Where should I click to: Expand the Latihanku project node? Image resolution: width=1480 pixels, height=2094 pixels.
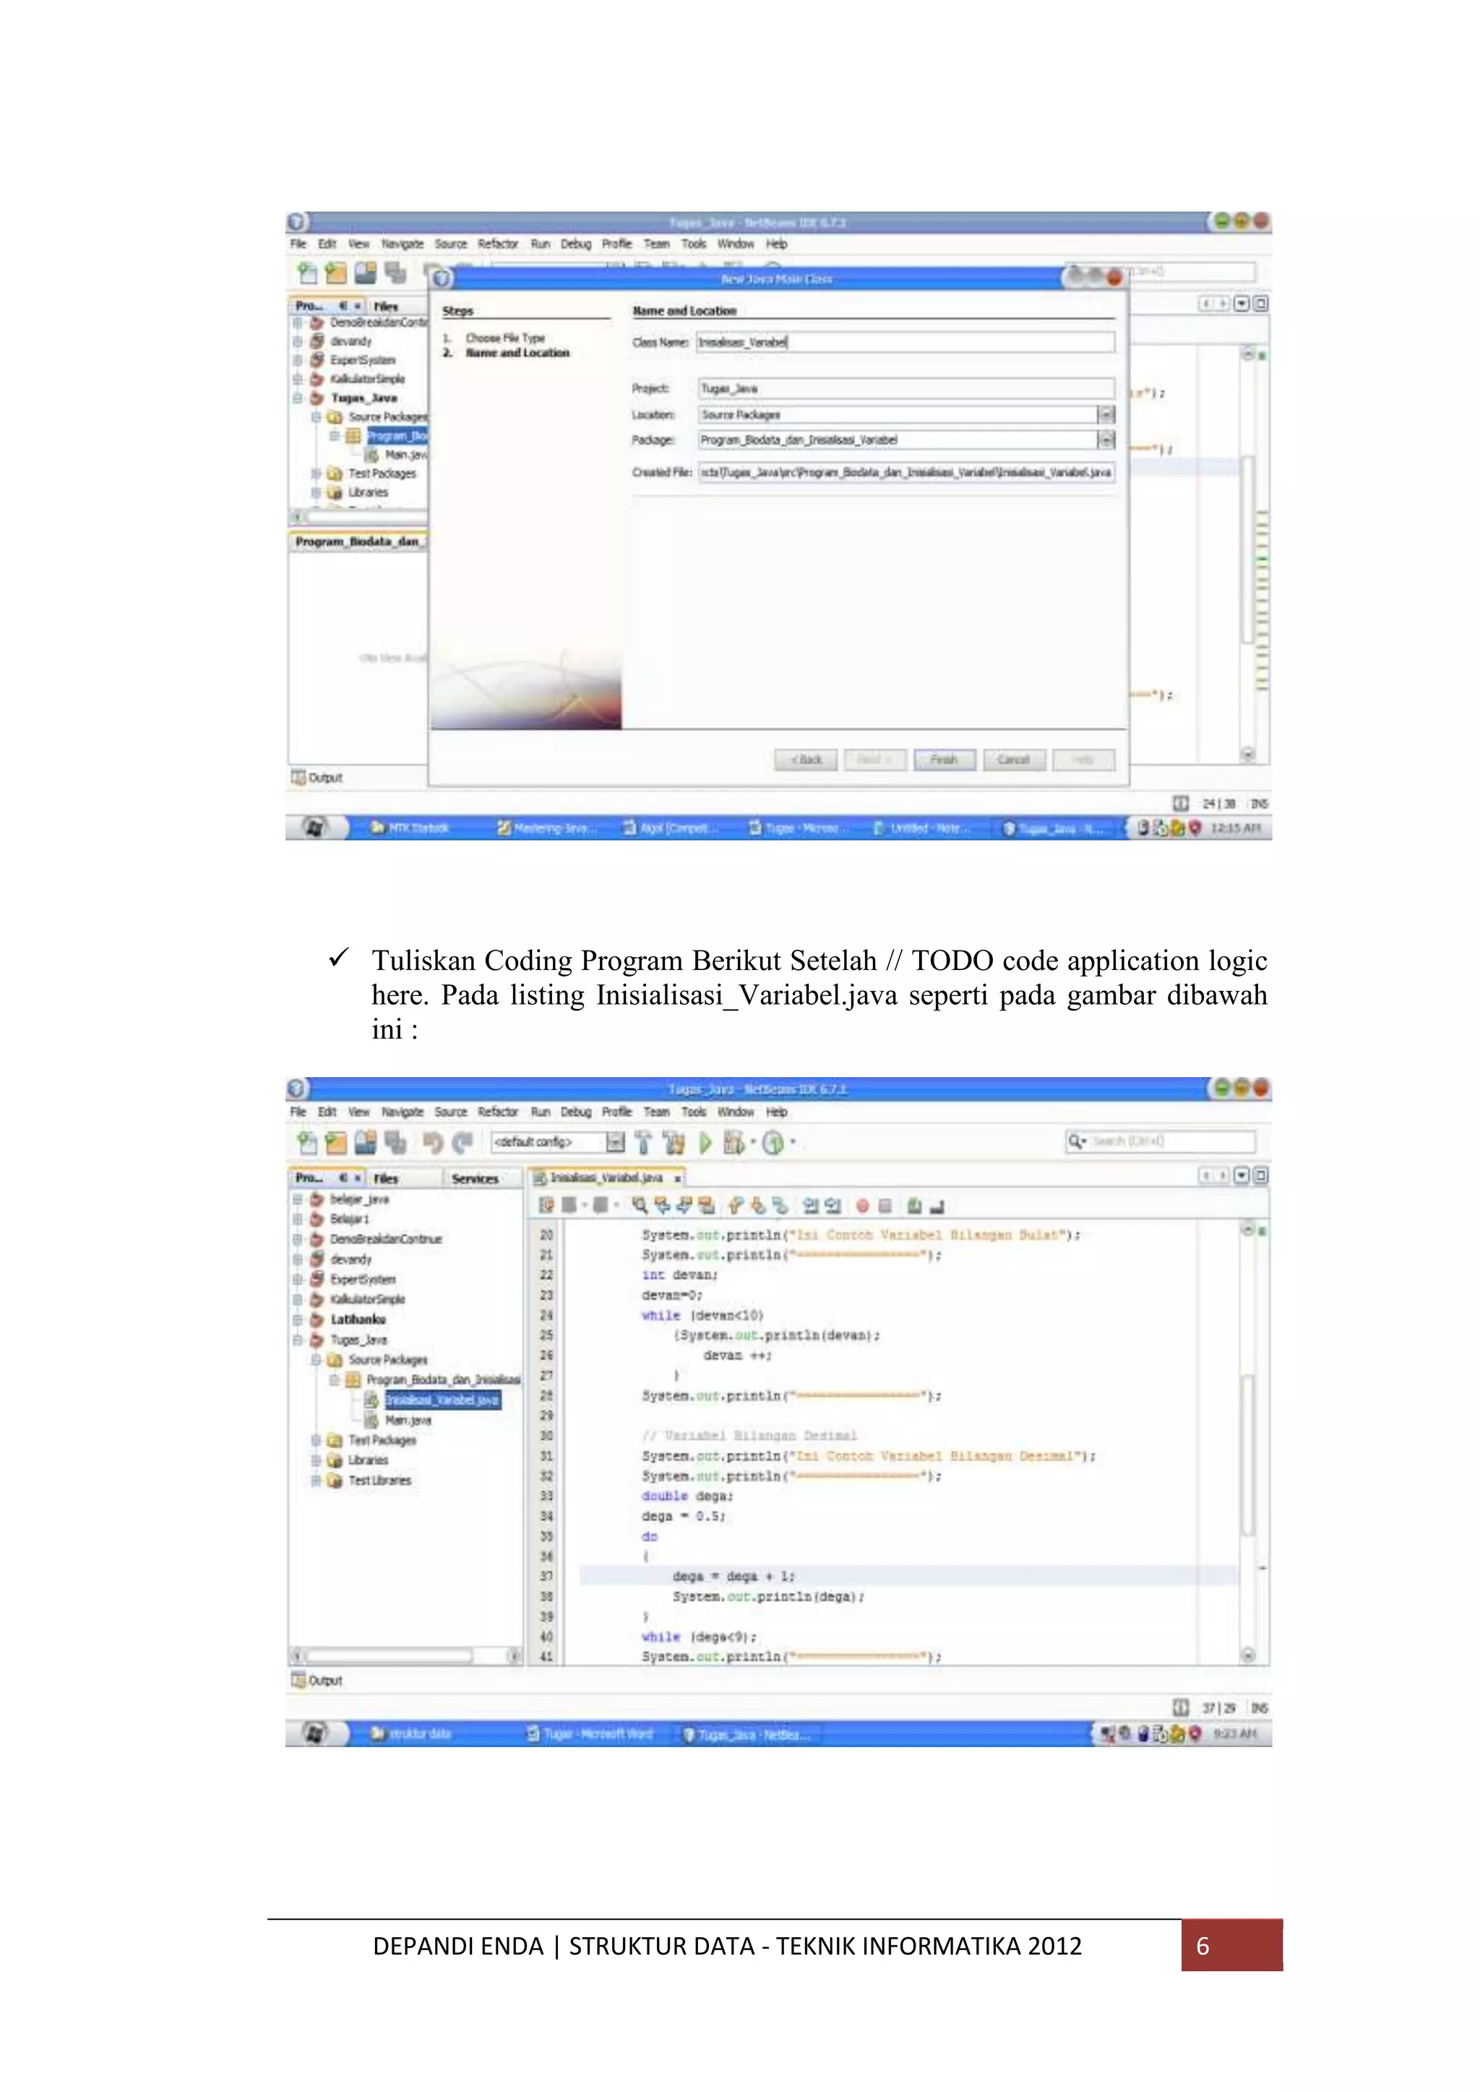[x=297, y=1320]
